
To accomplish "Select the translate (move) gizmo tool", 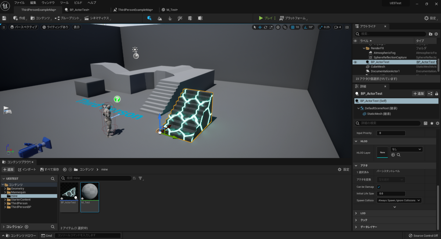I will pos(260,27).
